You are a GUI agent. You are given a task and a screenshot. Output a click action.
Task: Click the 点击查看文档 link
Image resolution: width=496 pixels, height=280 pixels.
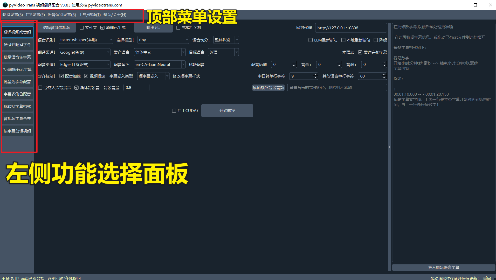coord(33,278)
